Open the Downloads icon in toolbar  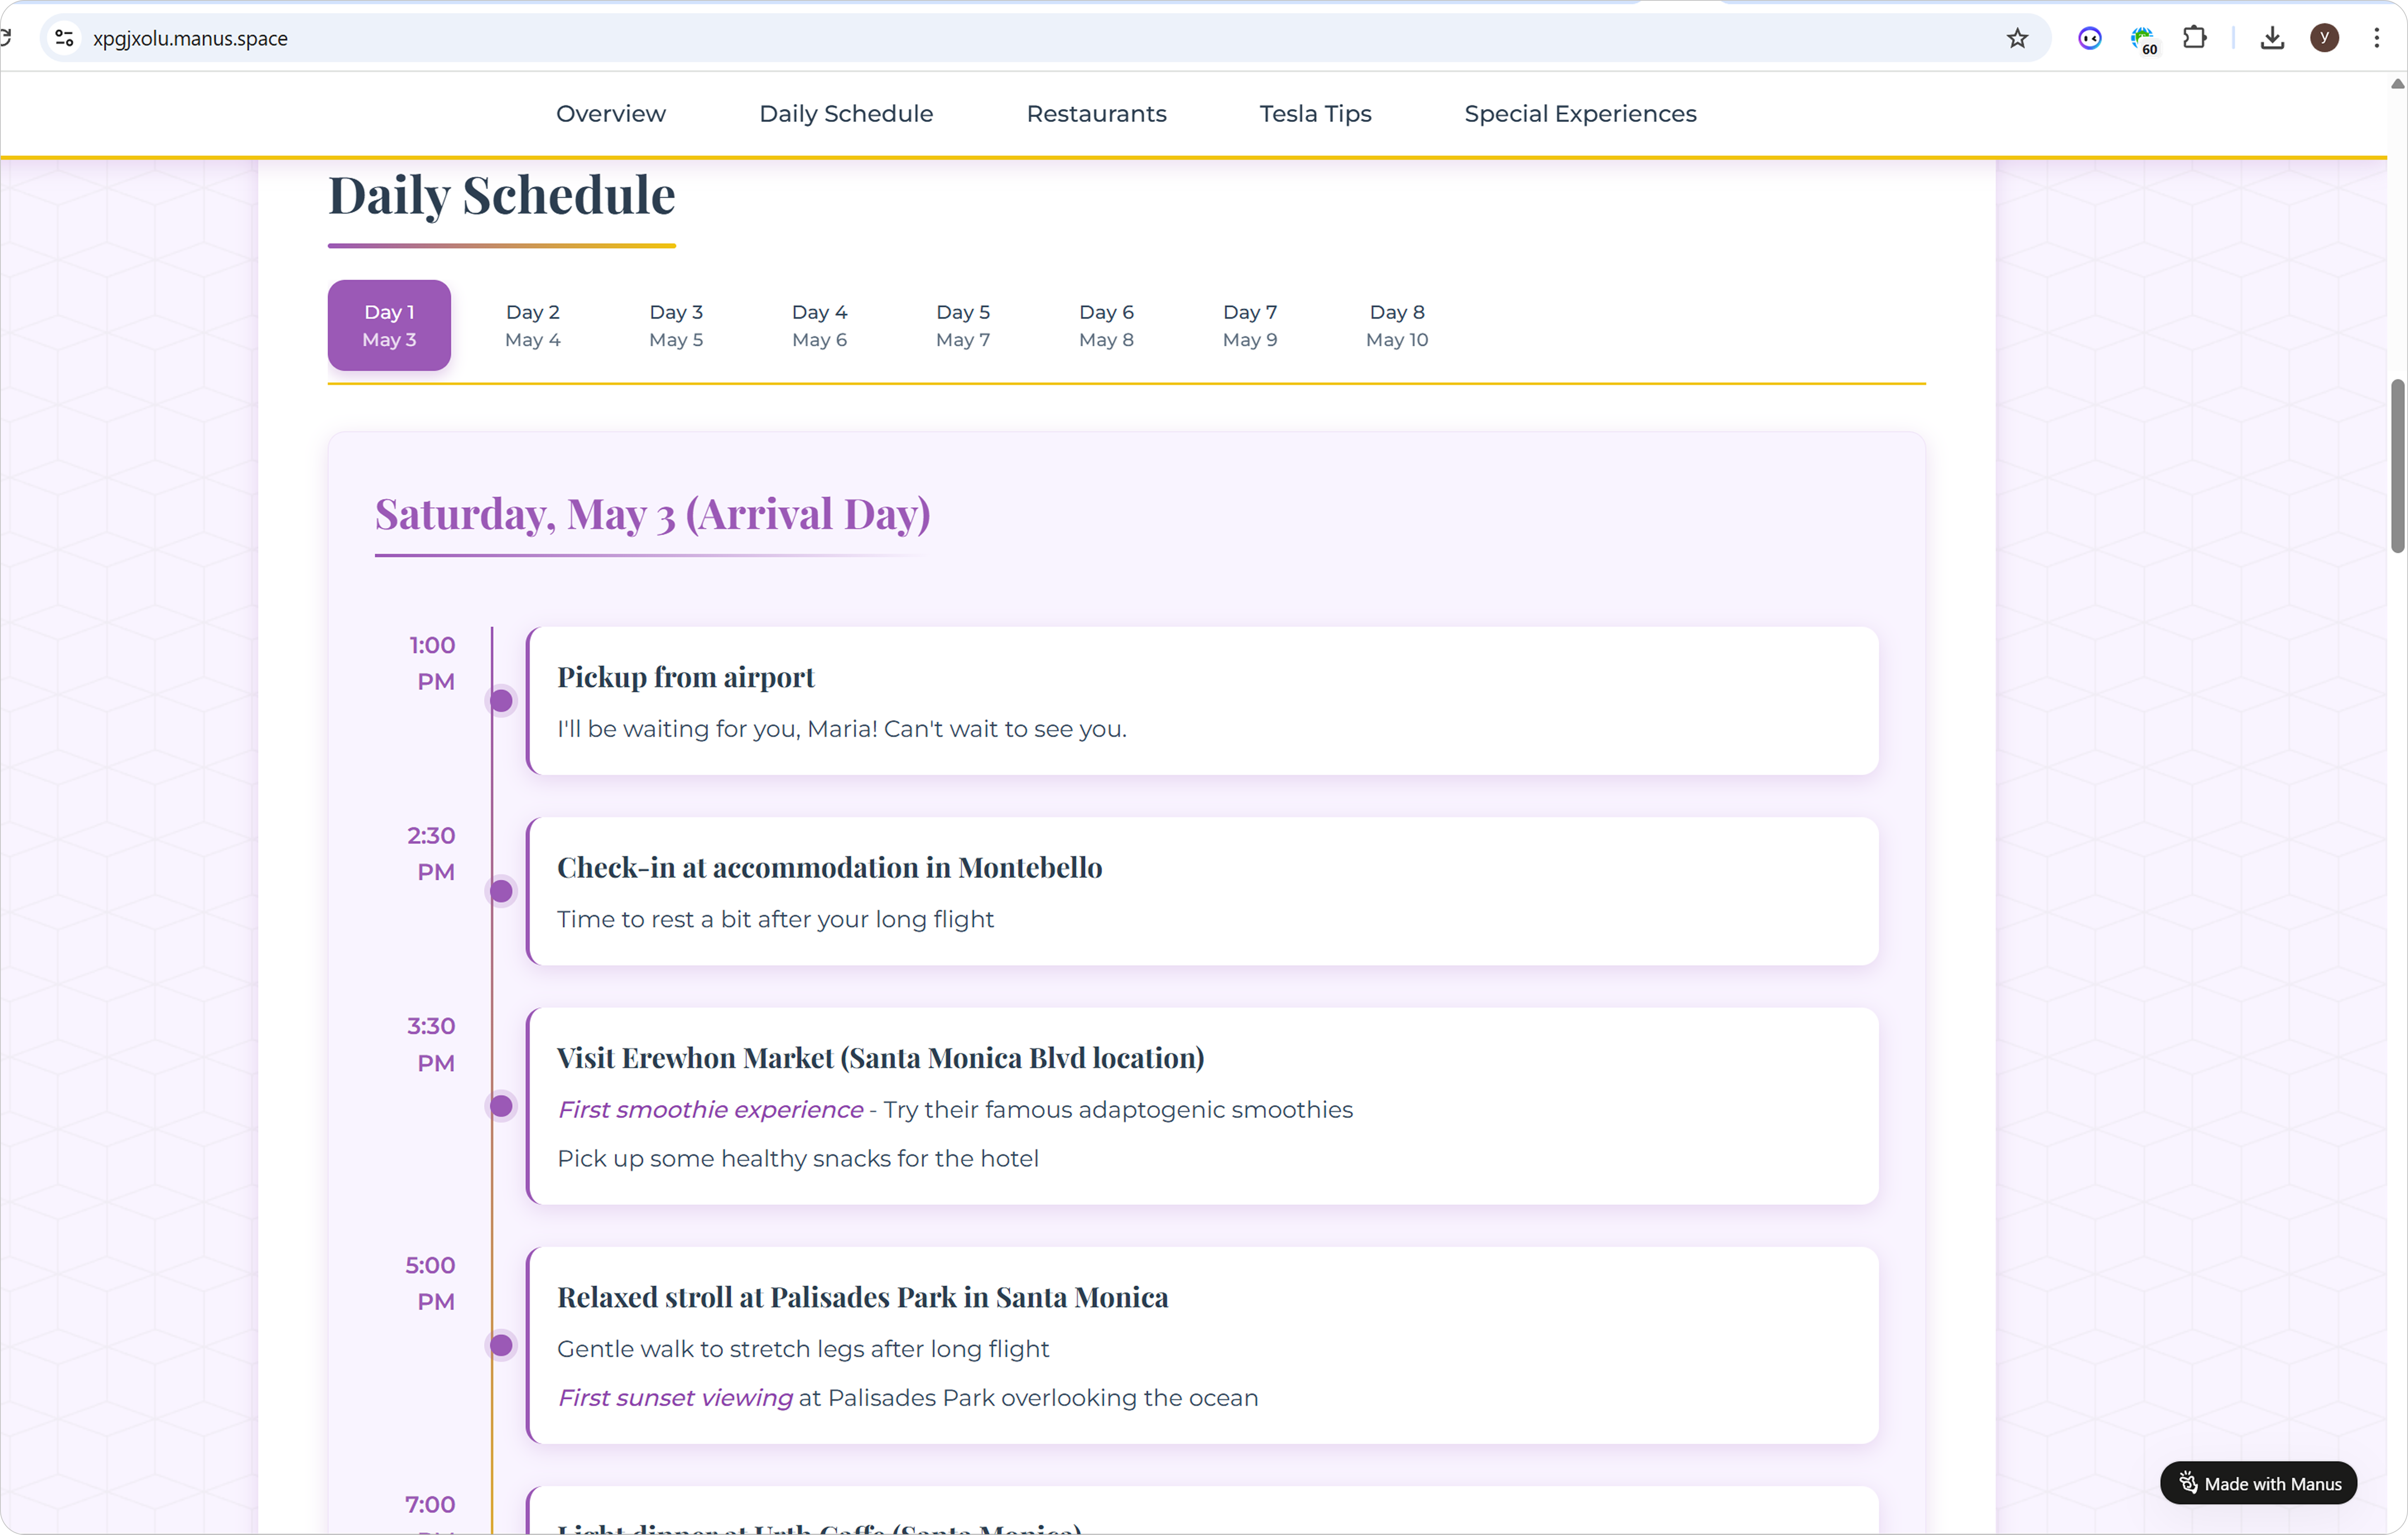2272,38
